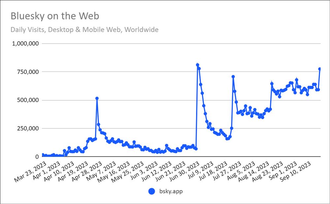Viewport: 330px width, 204px height.
Task: Click the Jun 21, 2023 axis date
Action: pos(170,171)
